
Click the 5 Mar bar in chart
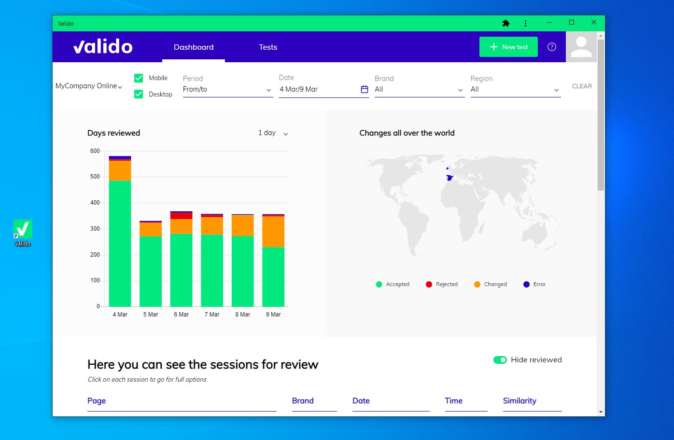(x=151, y=263)
